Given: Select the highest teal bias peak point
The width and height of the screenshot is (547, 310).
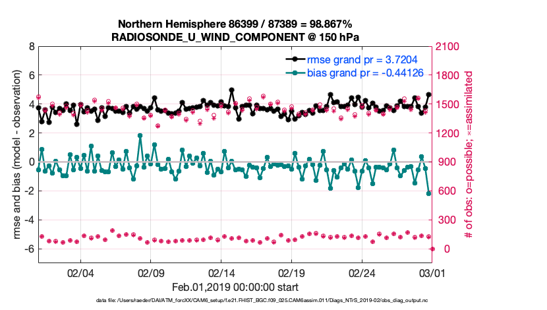Looking at the screenshot, I should [140, 136].
